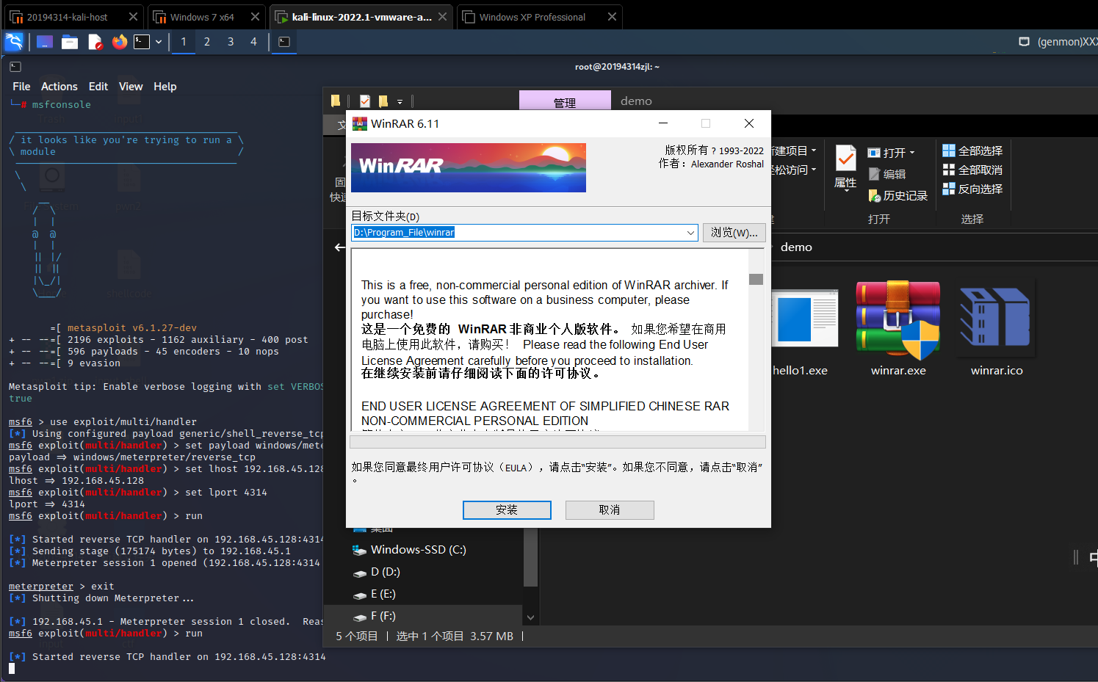Image resolution: width=1098 pixels, height=682 pixels.
Task: Switch to workspace 1
Action: pos(184,42)
